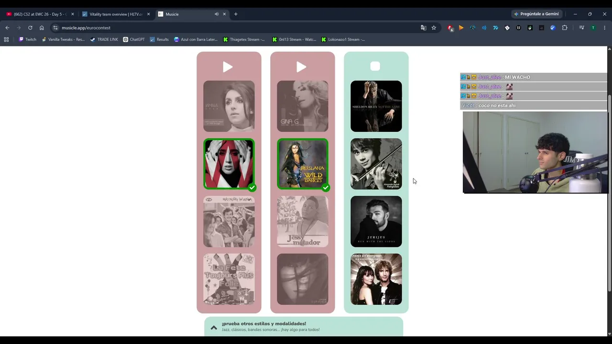Open the TRADE LINK bookmark
This screenshot has width=612, height=344.
[104, 40]
